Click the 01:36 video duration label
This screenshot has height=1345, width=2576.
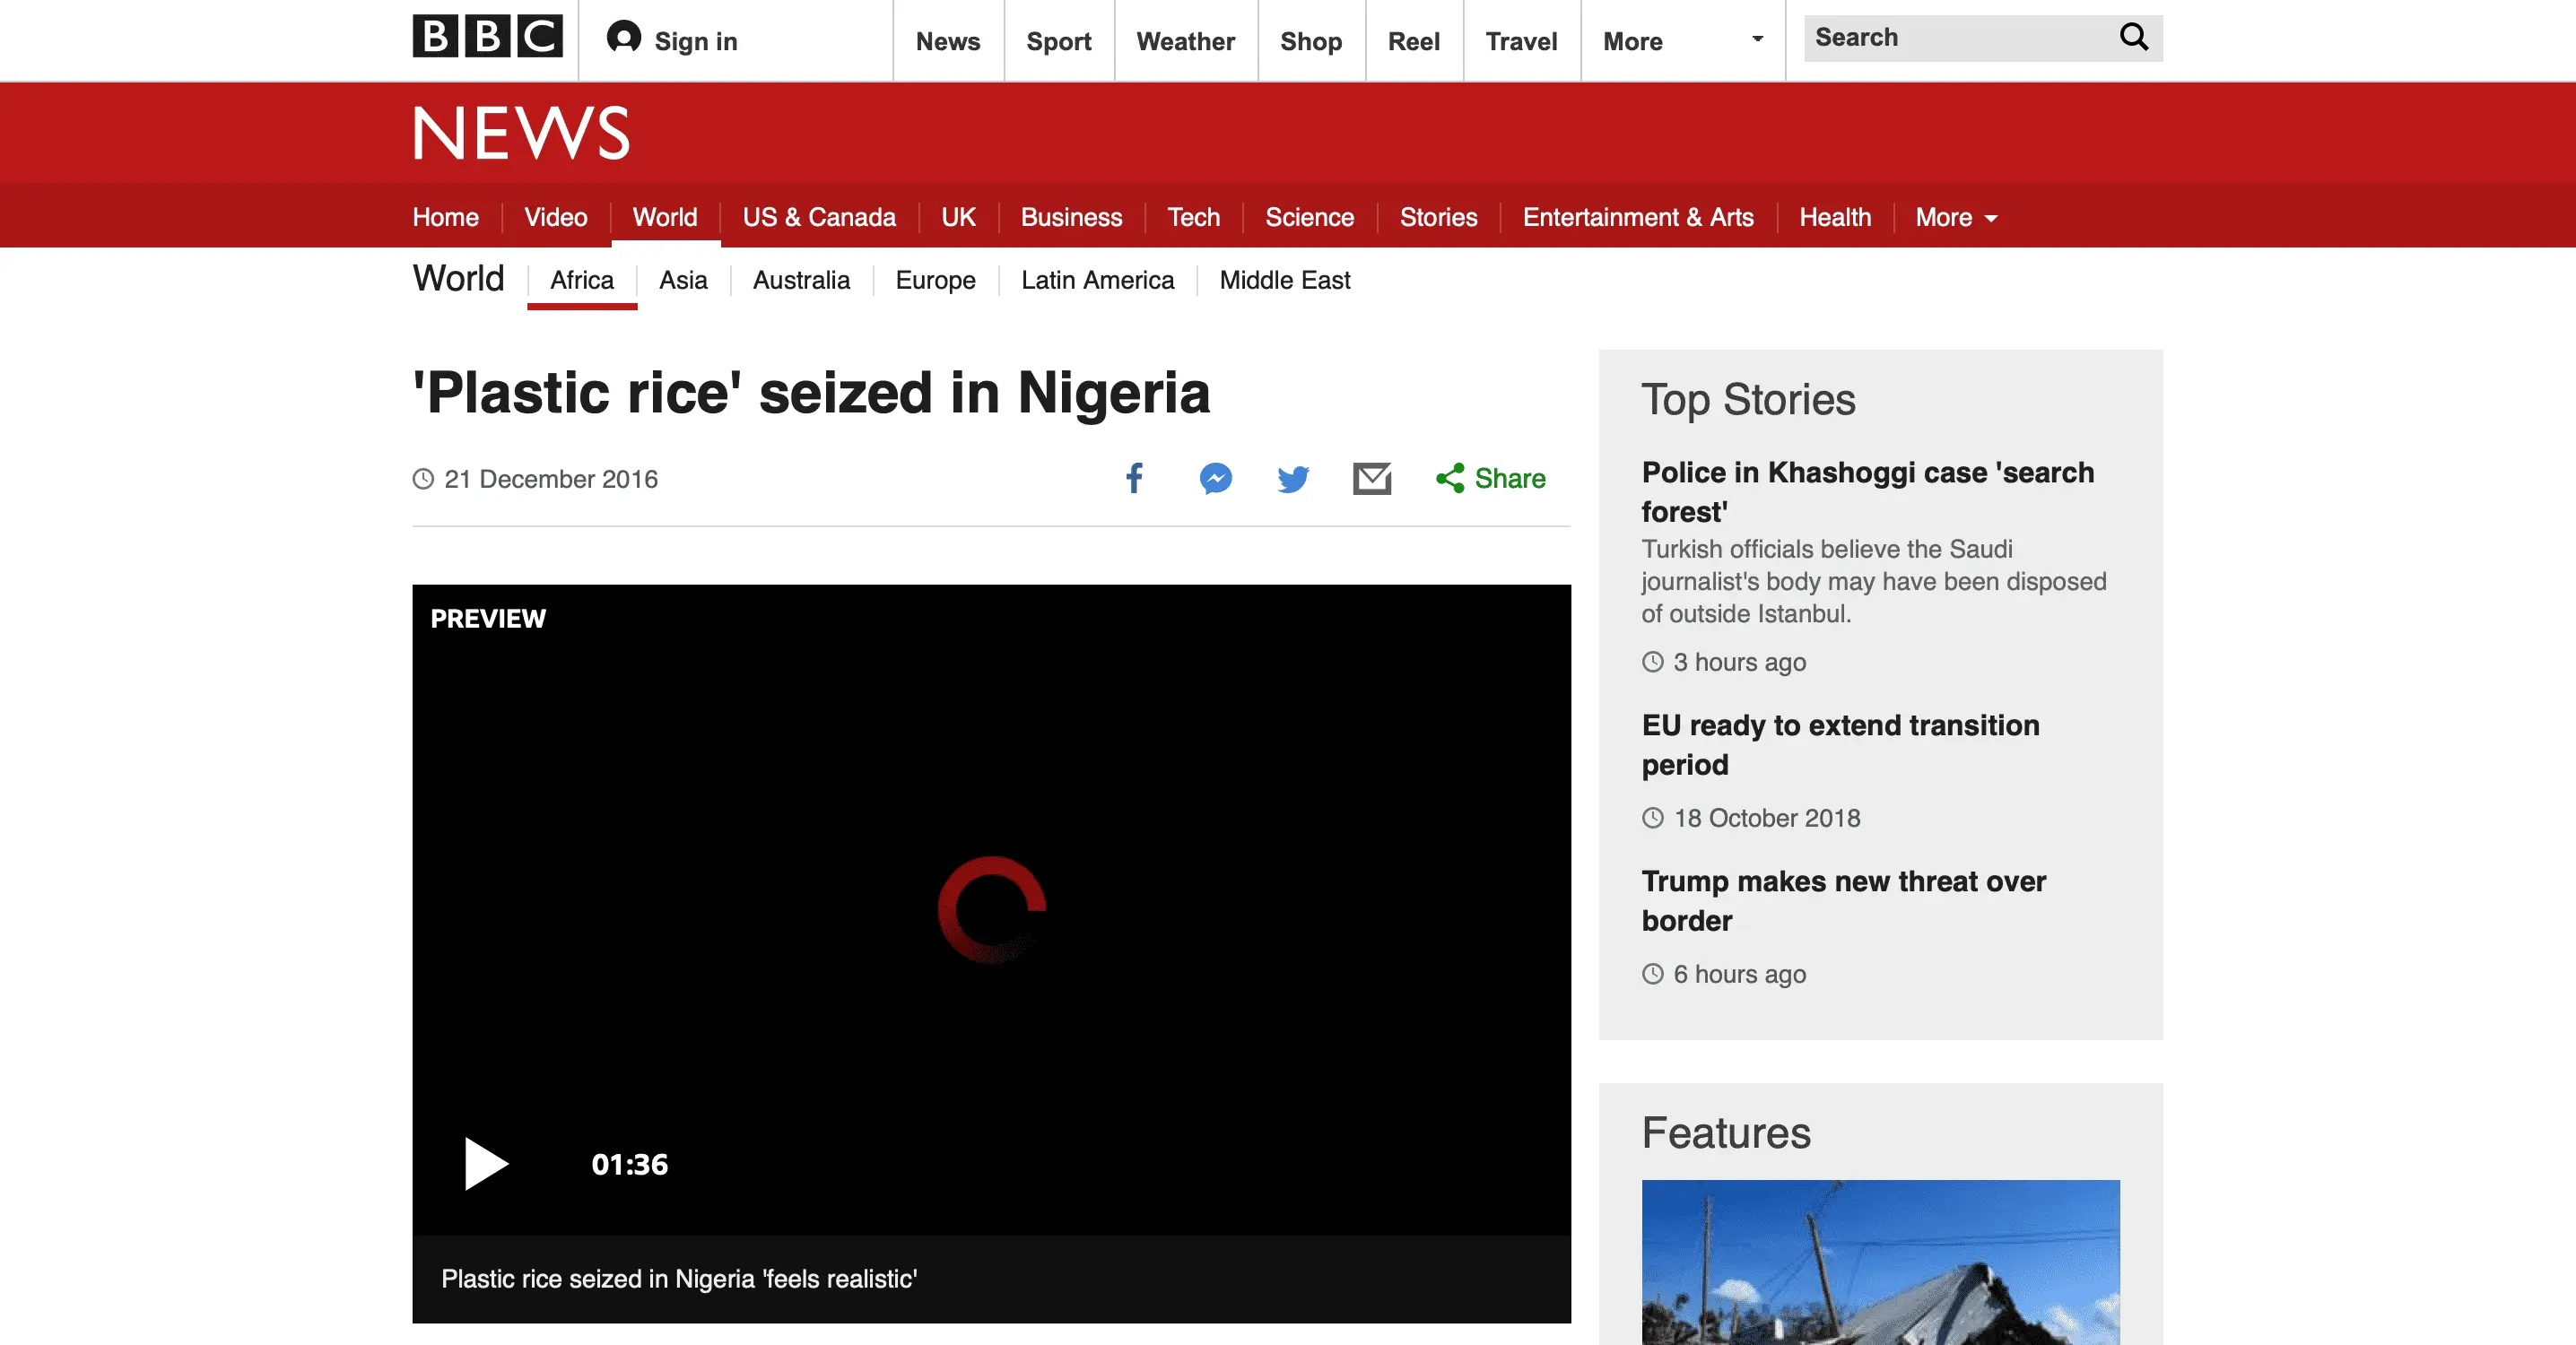pyautogui.click(x=629, y=1164)
